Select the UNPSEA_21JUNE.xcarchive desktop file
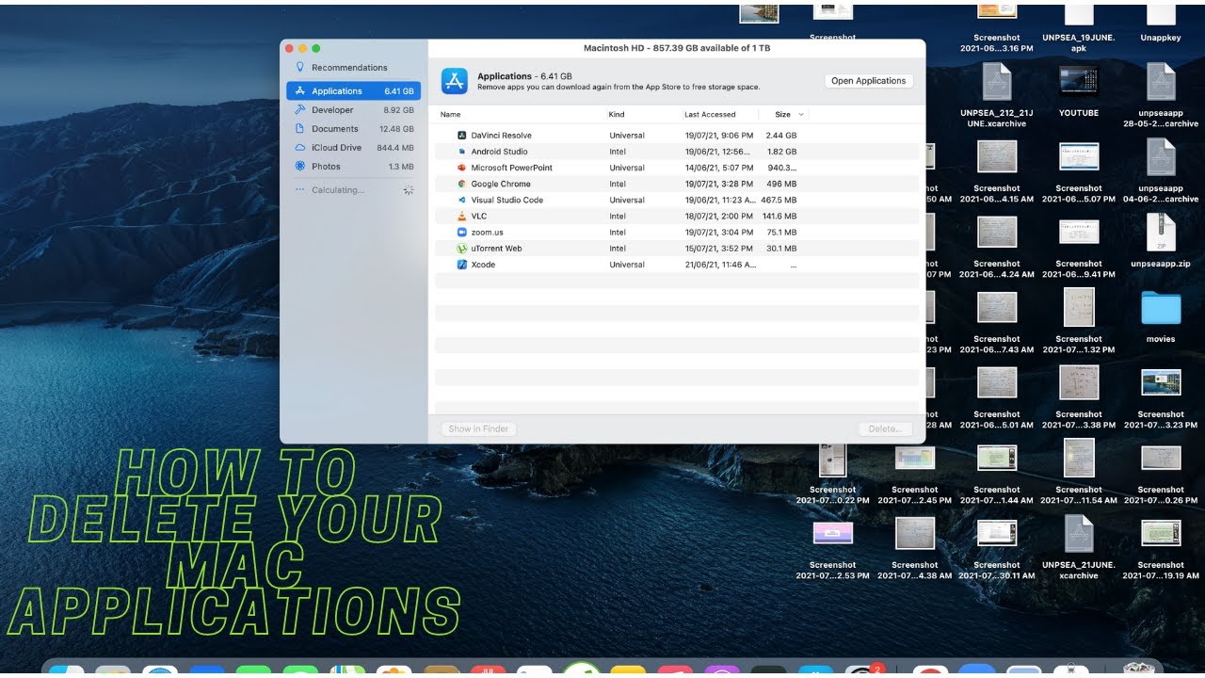Viewport: 1205px width, 678px height. pyautogui.click(x=1079, y=547)
